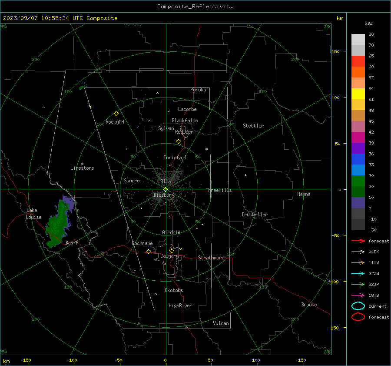Screen dimensions: 391x366
Task: Click the yellow radar-center diamond at Olds-Didsbury
Action: [166, 190]
